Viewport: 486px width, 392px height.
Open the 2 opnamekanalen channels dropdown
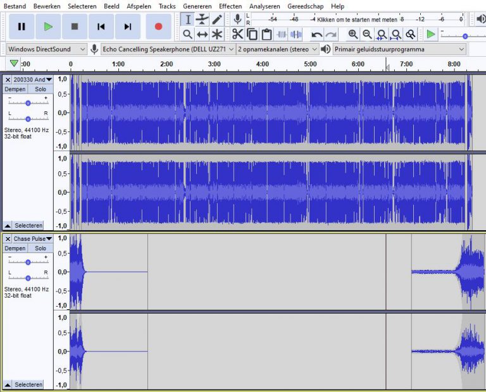pos(277,49)
